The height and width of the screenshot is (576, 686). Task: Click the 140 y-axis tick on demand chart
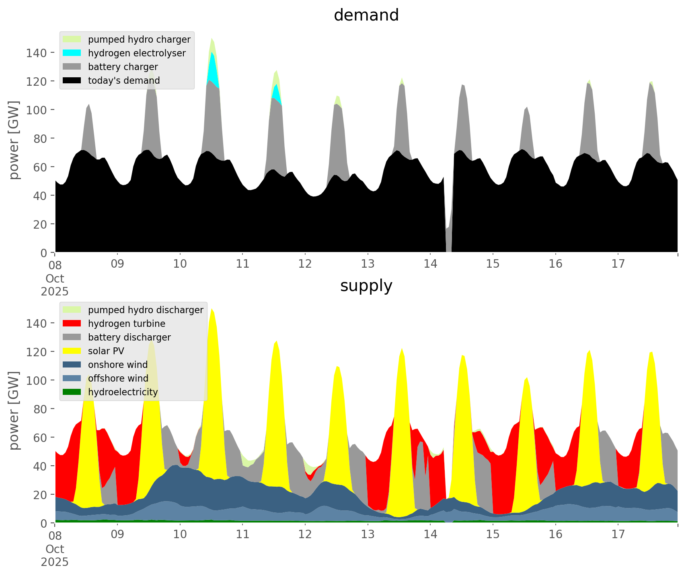click(x=36, y=53)
